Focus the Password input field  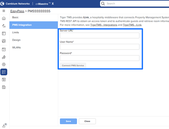tap(99, 58)
